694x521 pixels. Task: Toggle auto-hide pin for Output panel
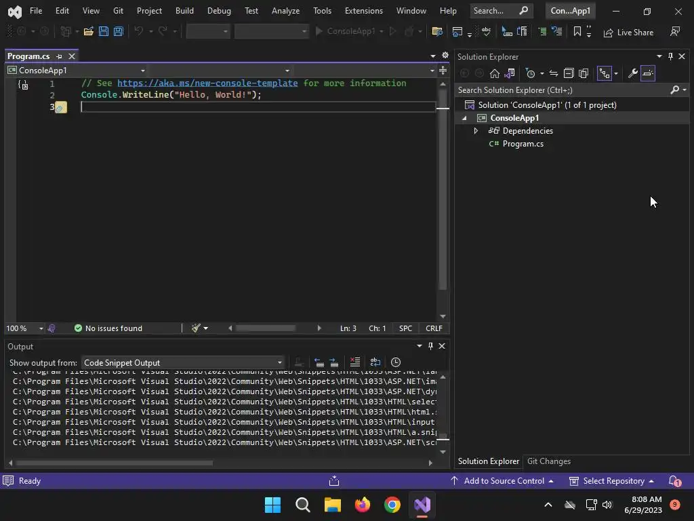[x=430, y=346]
